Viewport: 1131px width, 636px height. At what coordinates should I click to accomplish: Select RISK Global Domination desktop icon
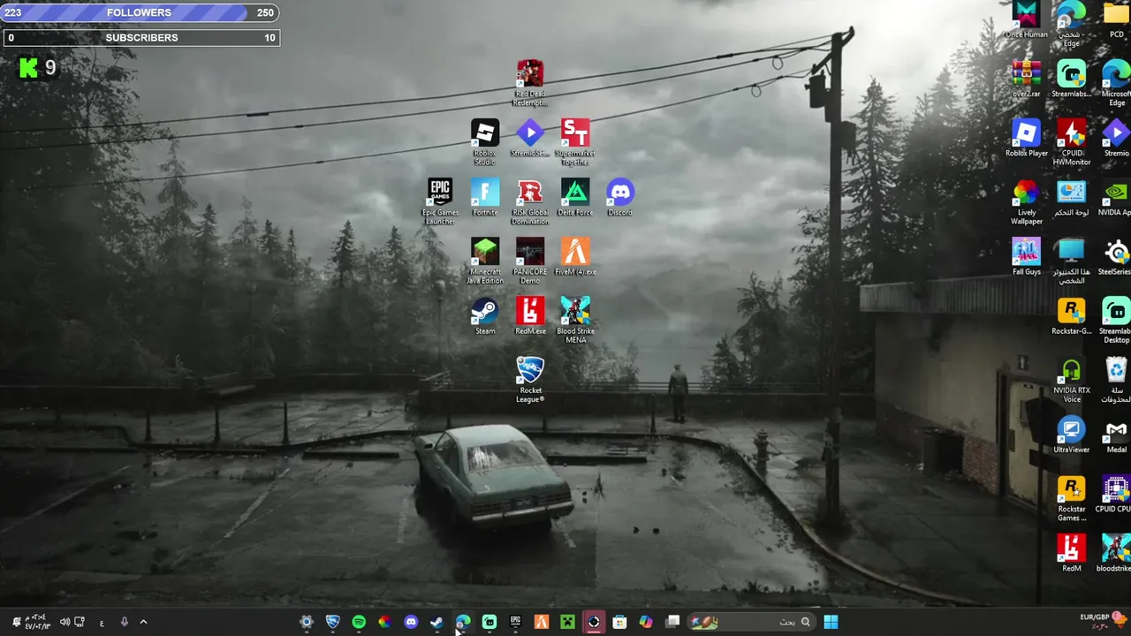530,201
